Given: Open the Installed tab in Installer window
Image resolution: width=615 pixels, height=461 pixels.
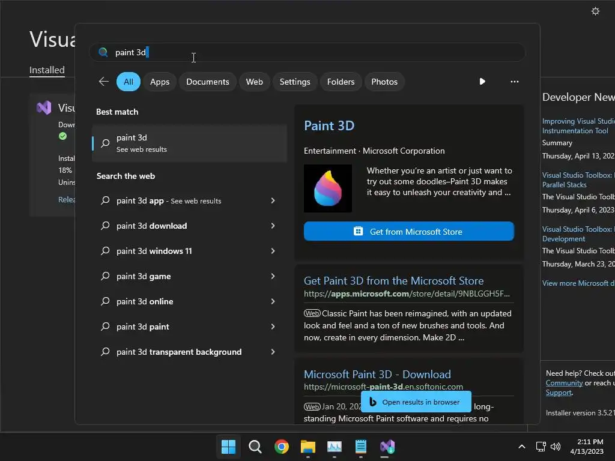Looking at the screenshot, I should point(47,70).
